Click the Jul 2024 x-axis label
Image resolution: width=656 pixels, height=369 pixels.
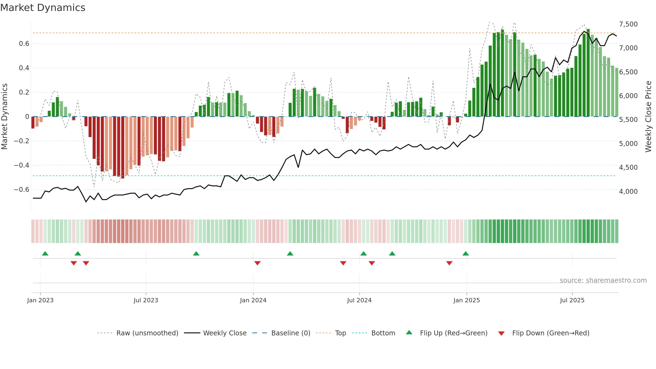pyautogui.click(x=359, y=300)
